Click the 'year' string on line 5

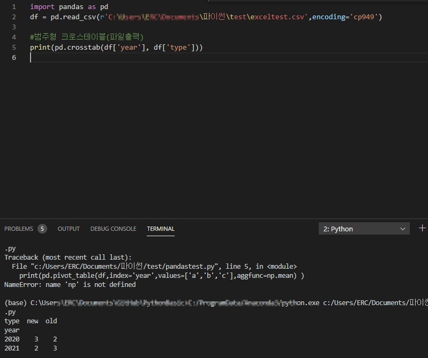point(129,48)
